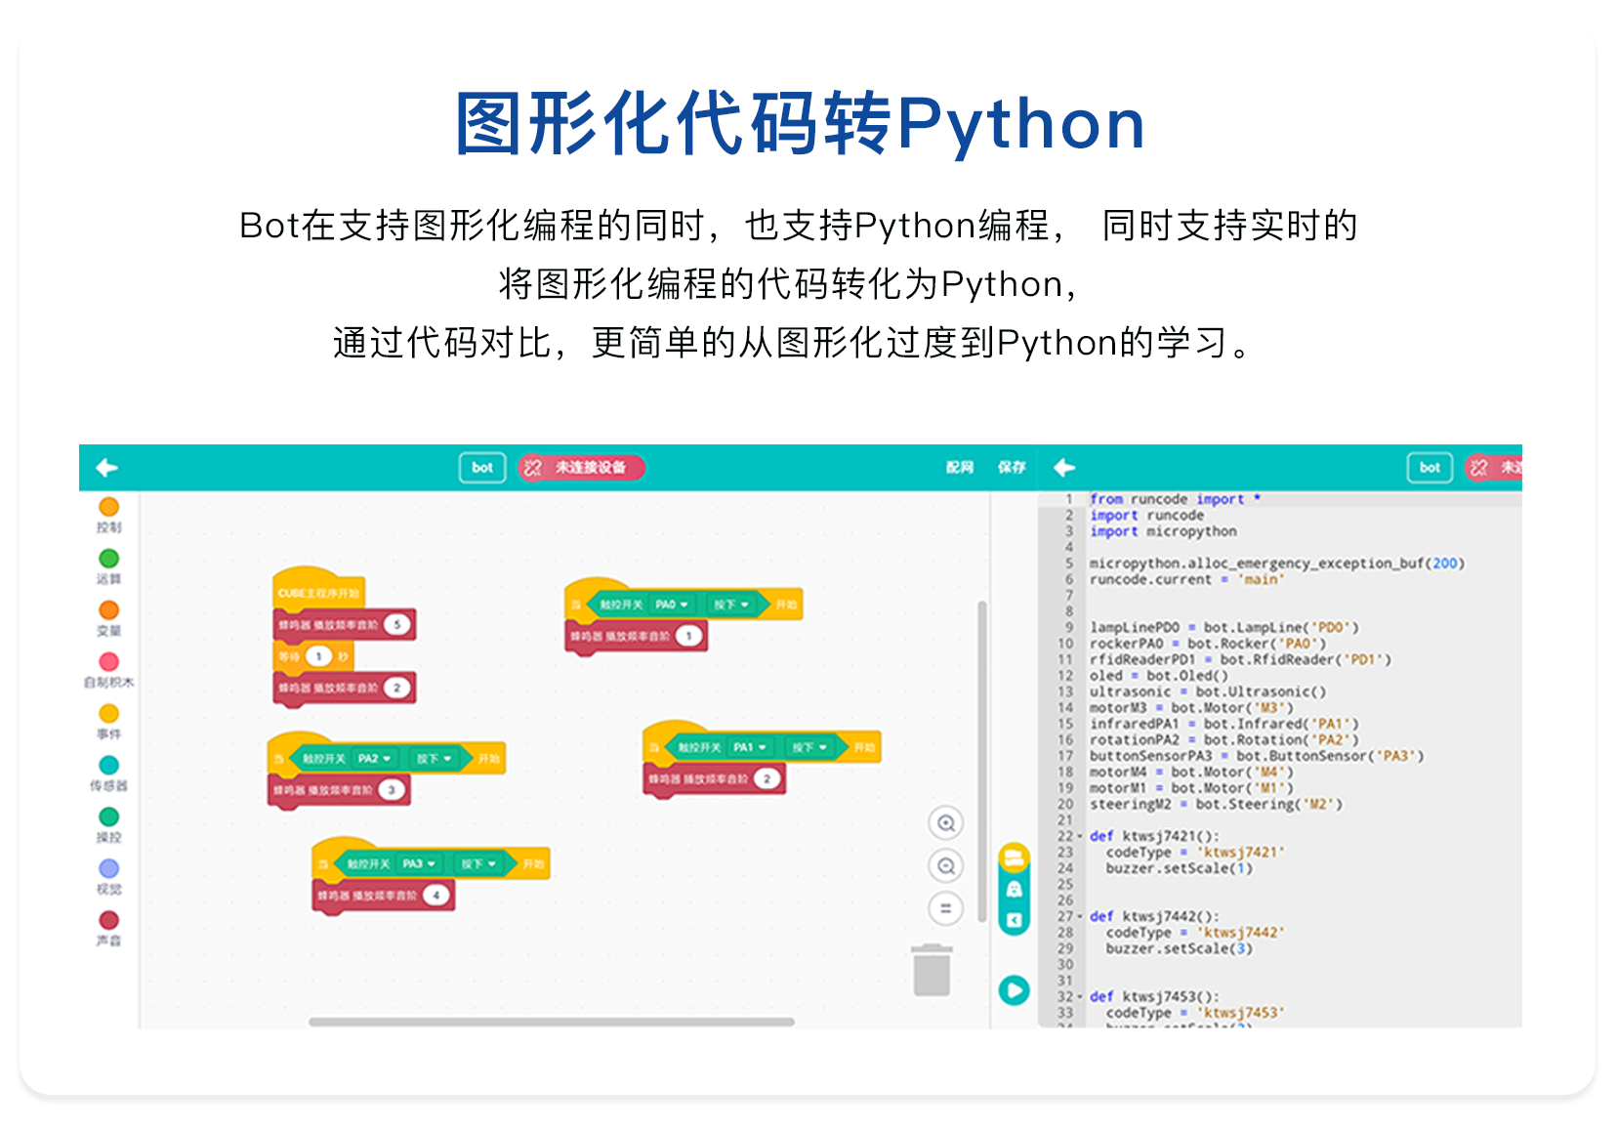Select the 传感器 block category
1617x1130 pixels.
click(108, 766)
